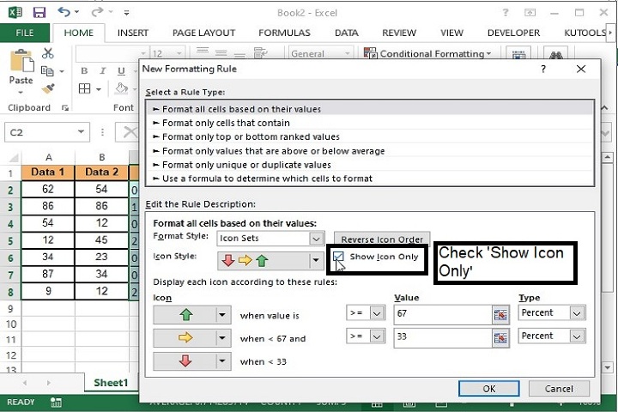Click the ribbon display options icon
The width and height of the screenshot is (618, 412).
(x=530, y=13)
